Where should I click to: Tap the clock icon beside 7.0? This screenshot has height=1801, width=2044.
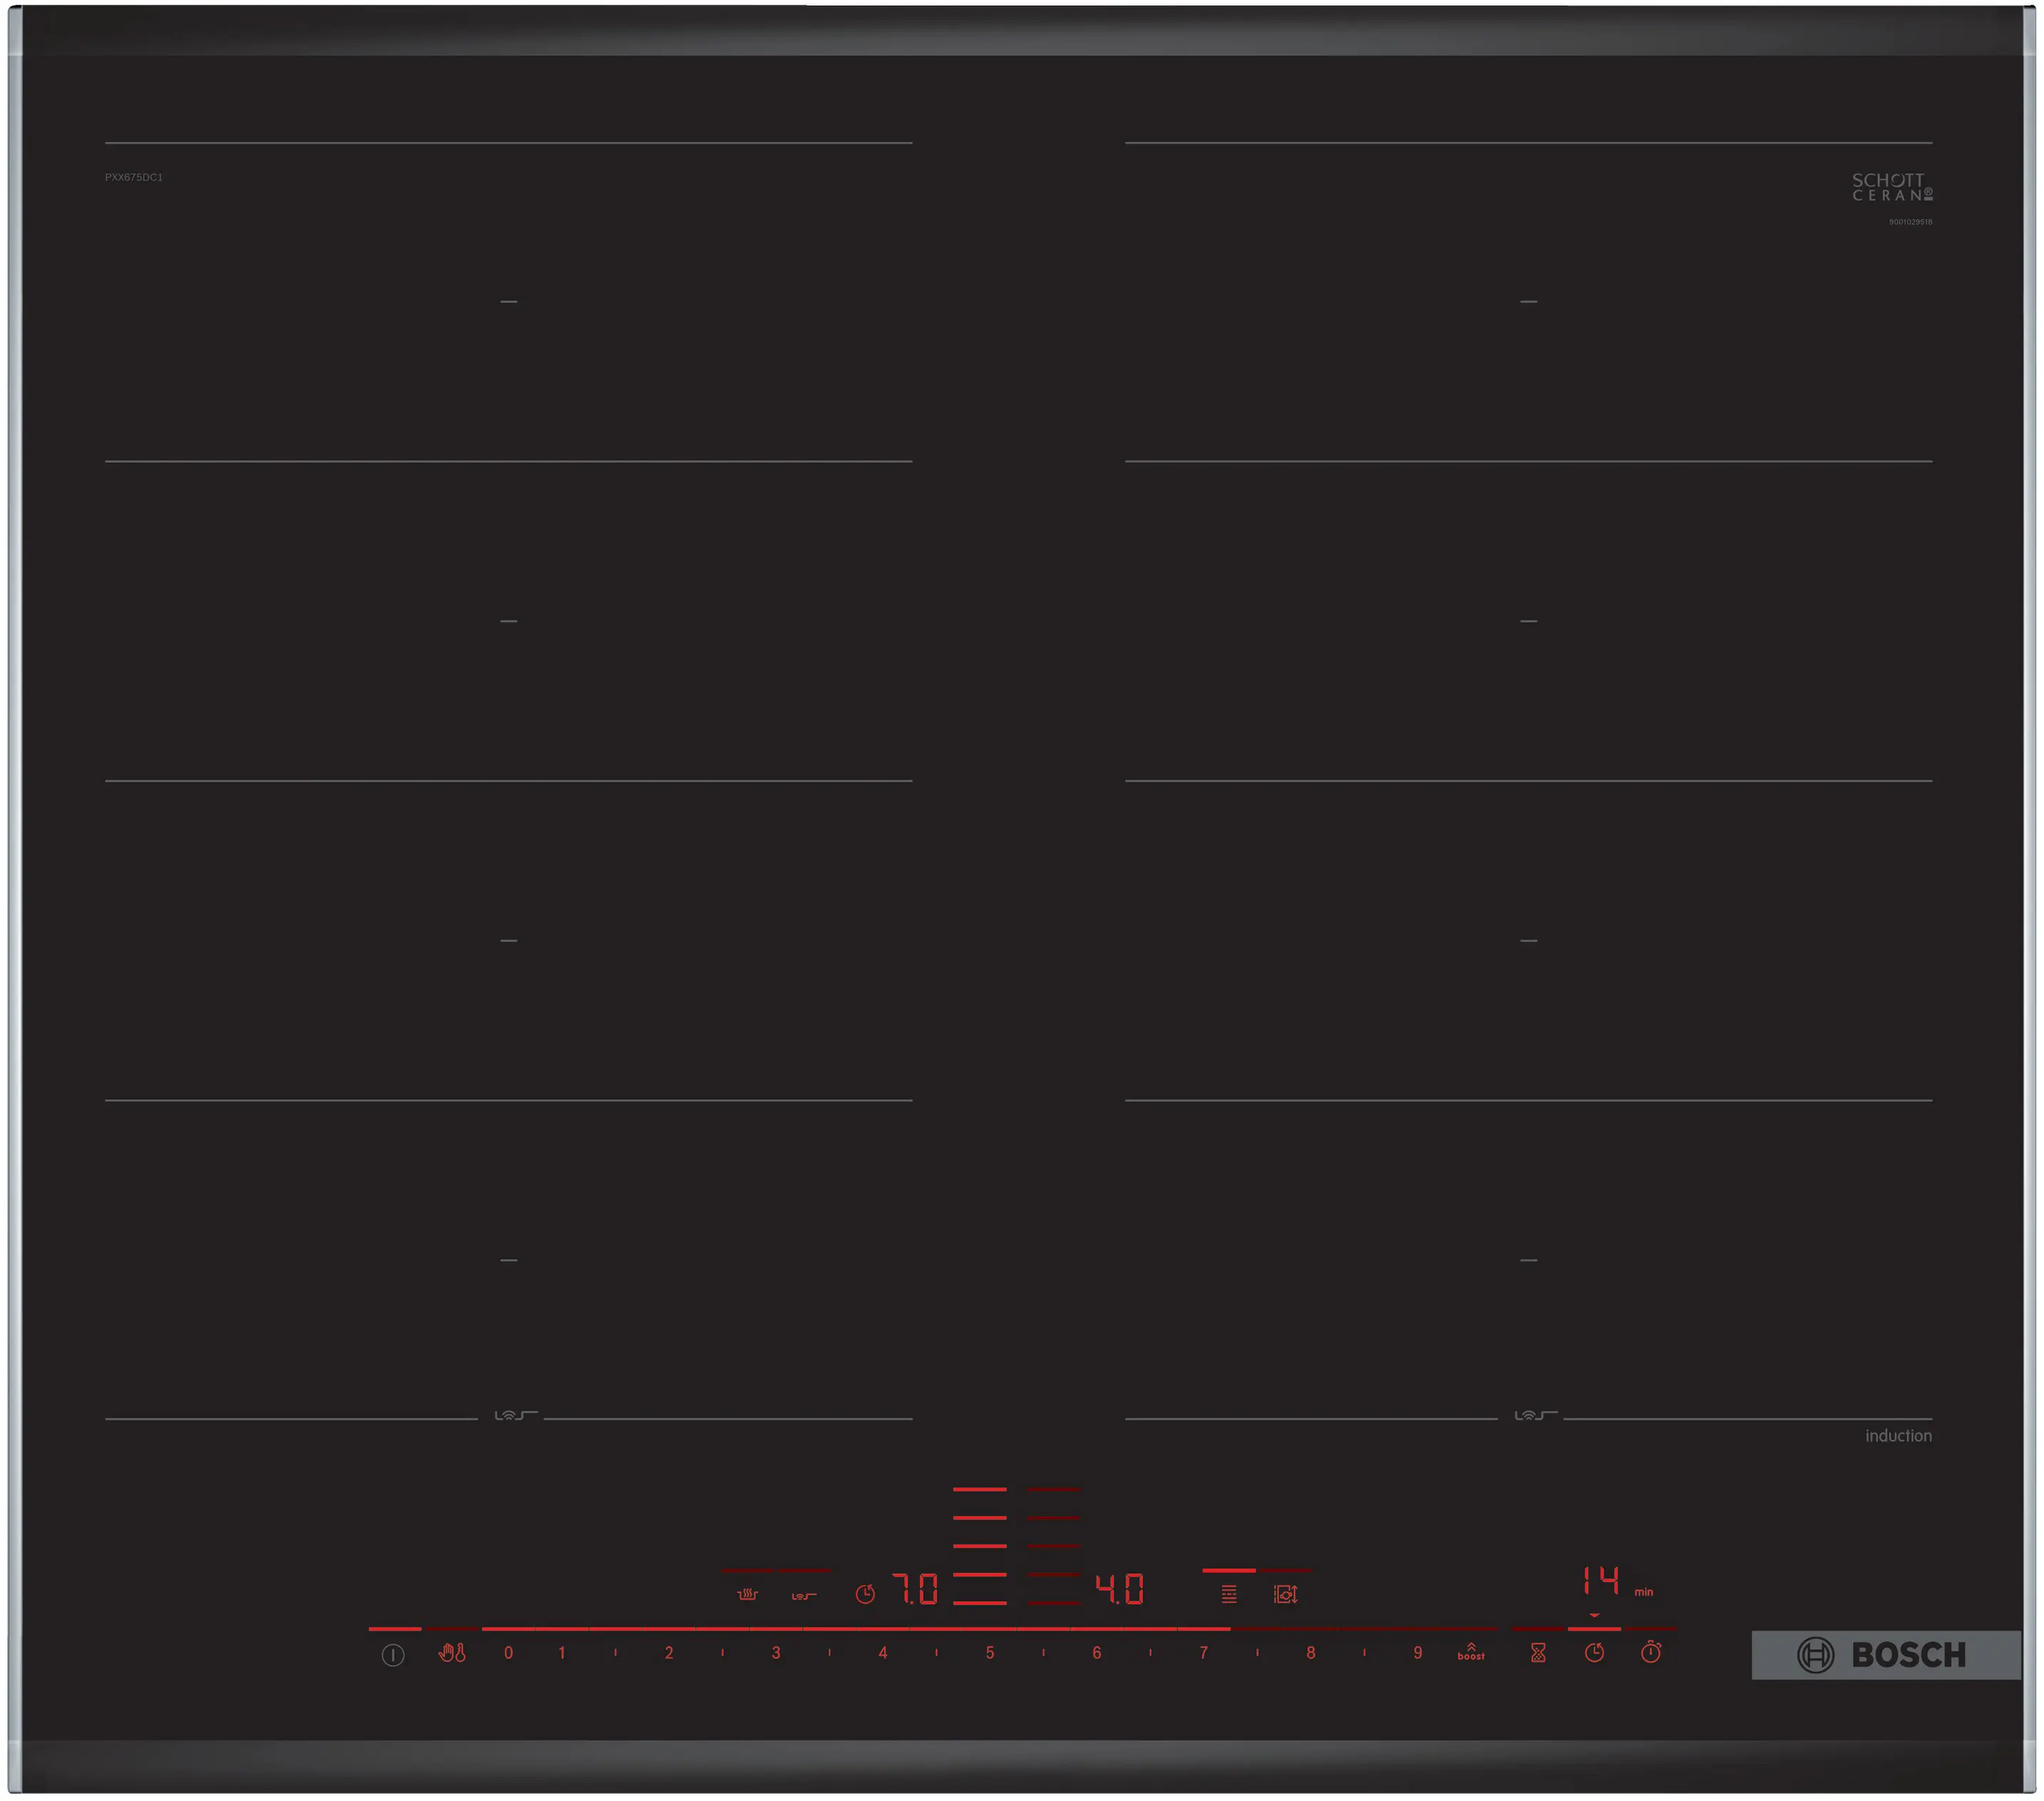865,1594
